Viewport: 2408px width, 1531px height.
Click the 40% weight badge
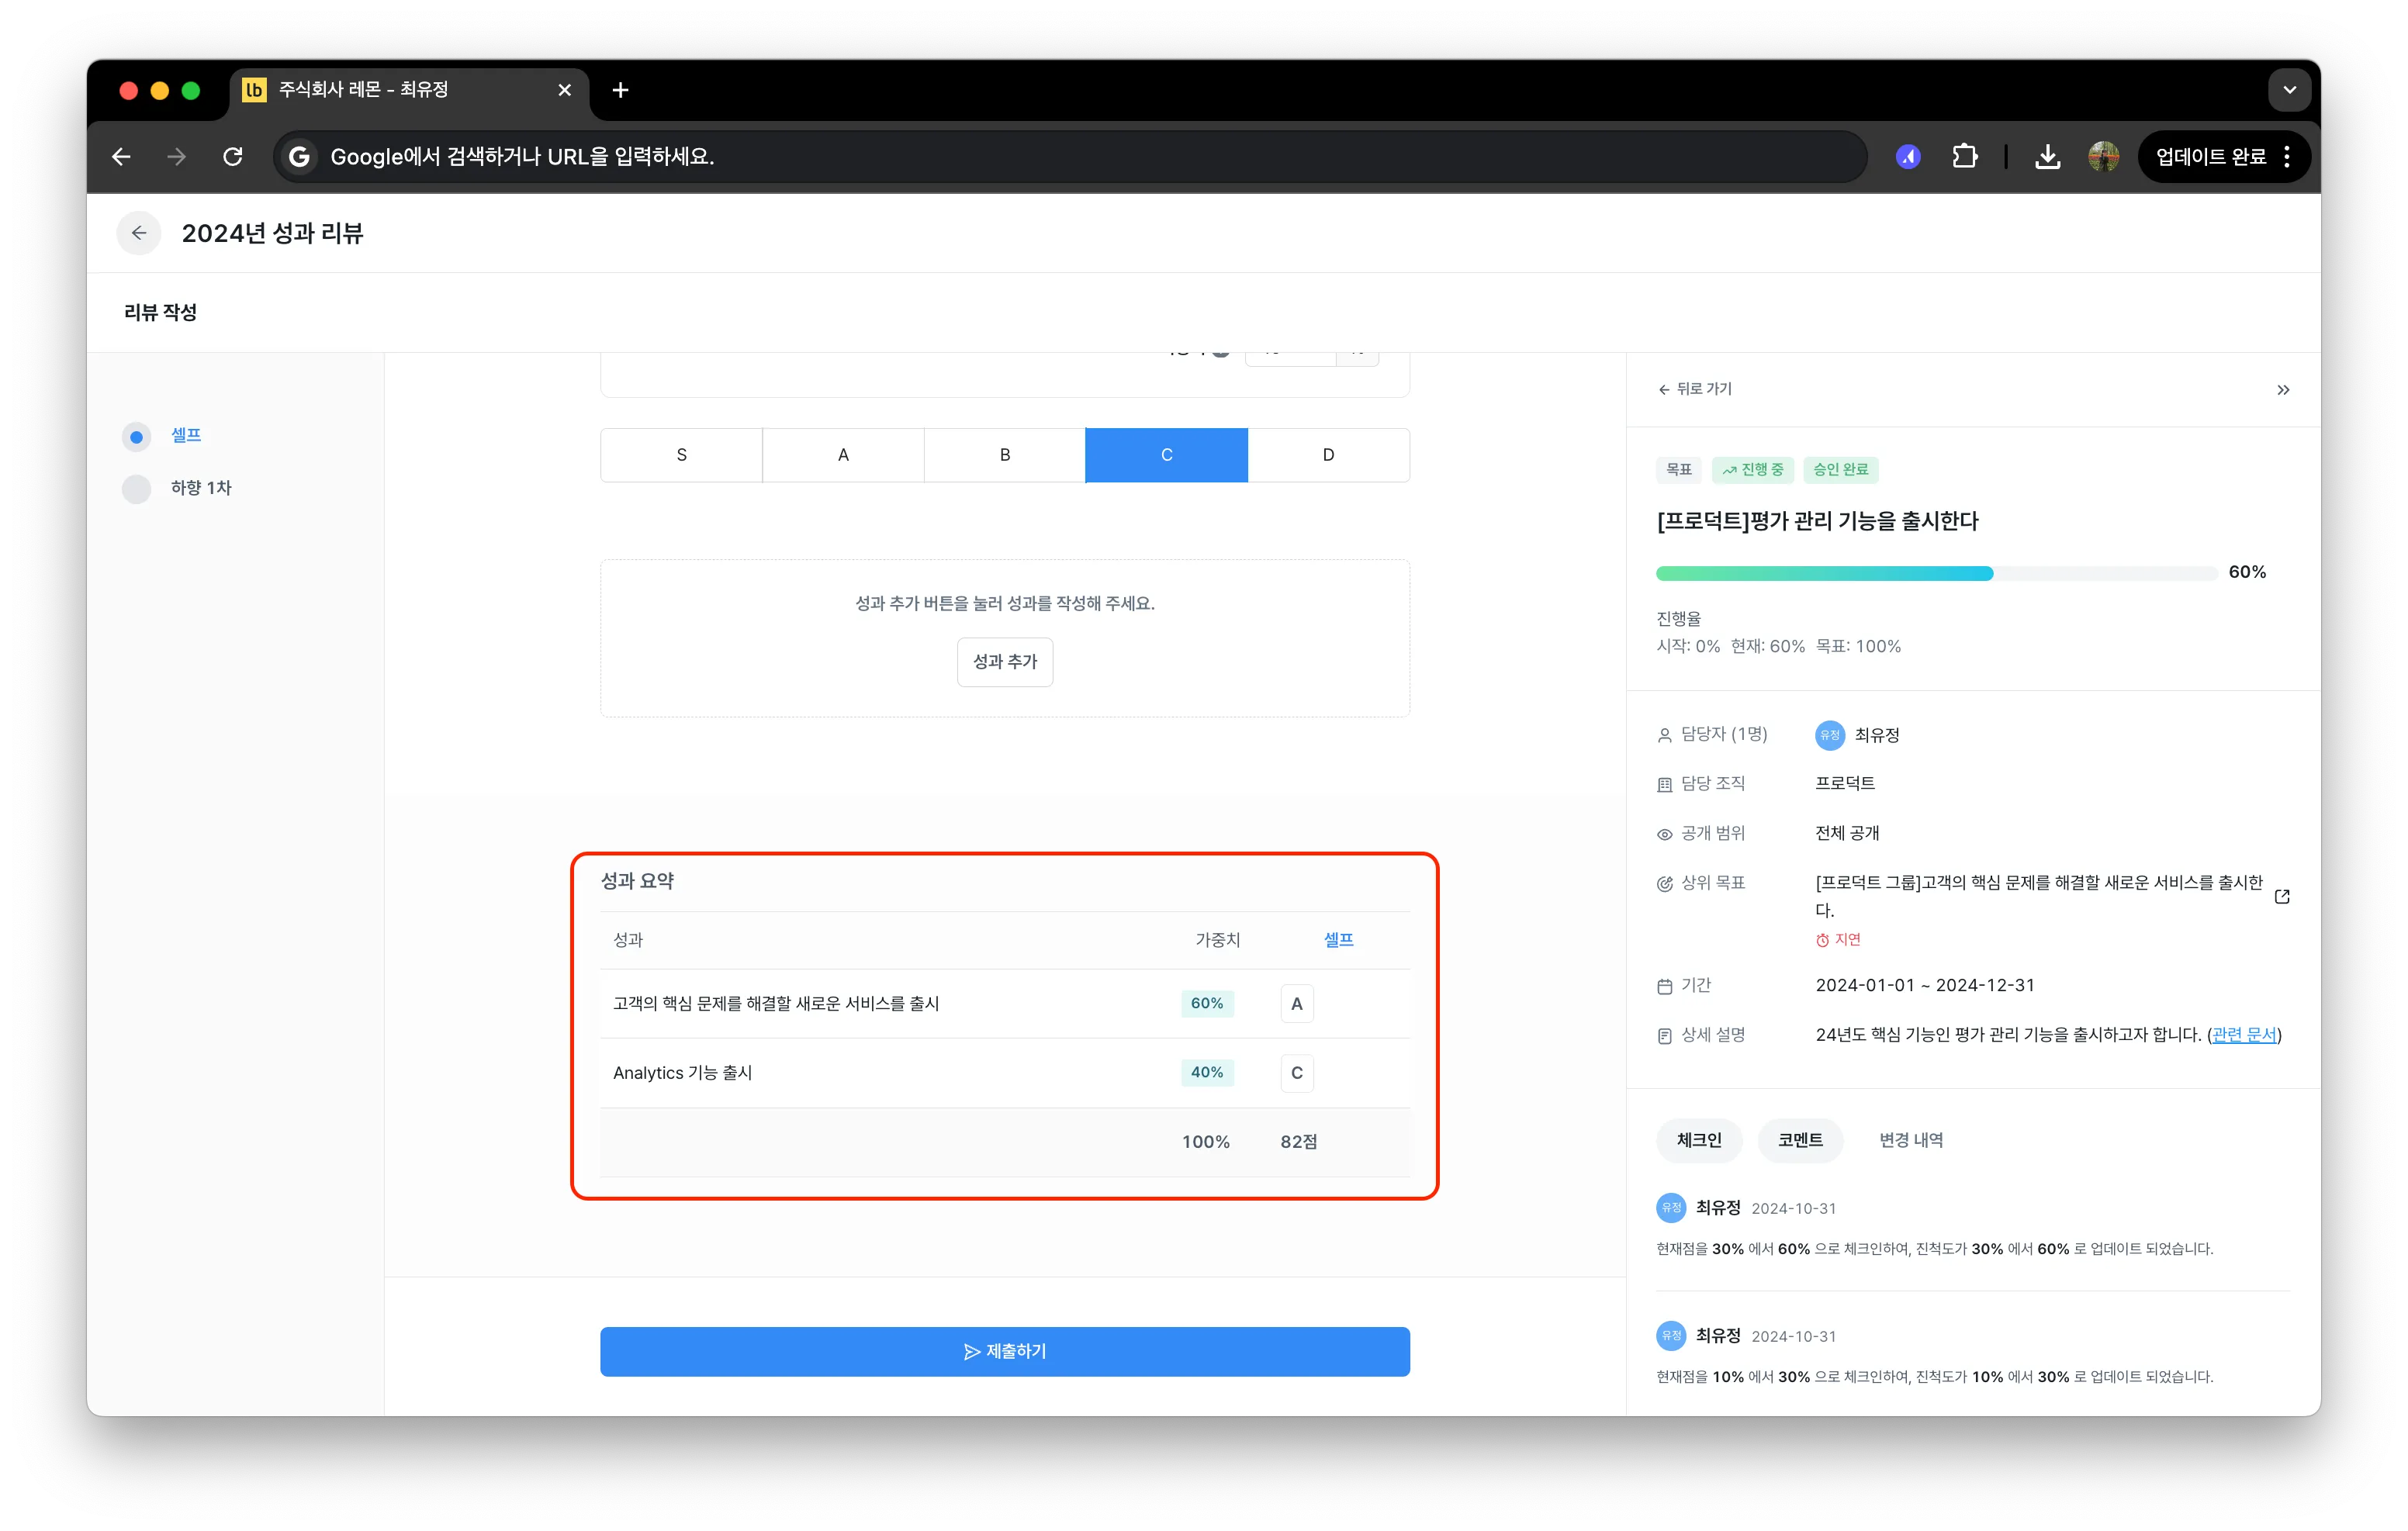coord(1207,1073)
